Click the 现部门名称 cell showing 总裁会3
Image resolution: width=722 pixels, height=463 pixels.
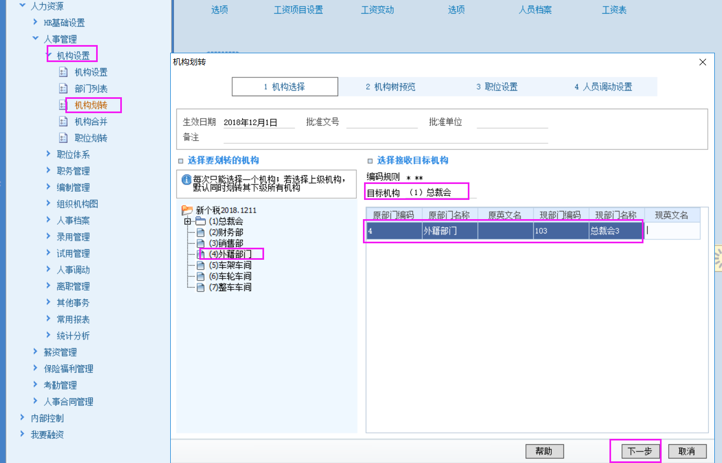point(617,231)
